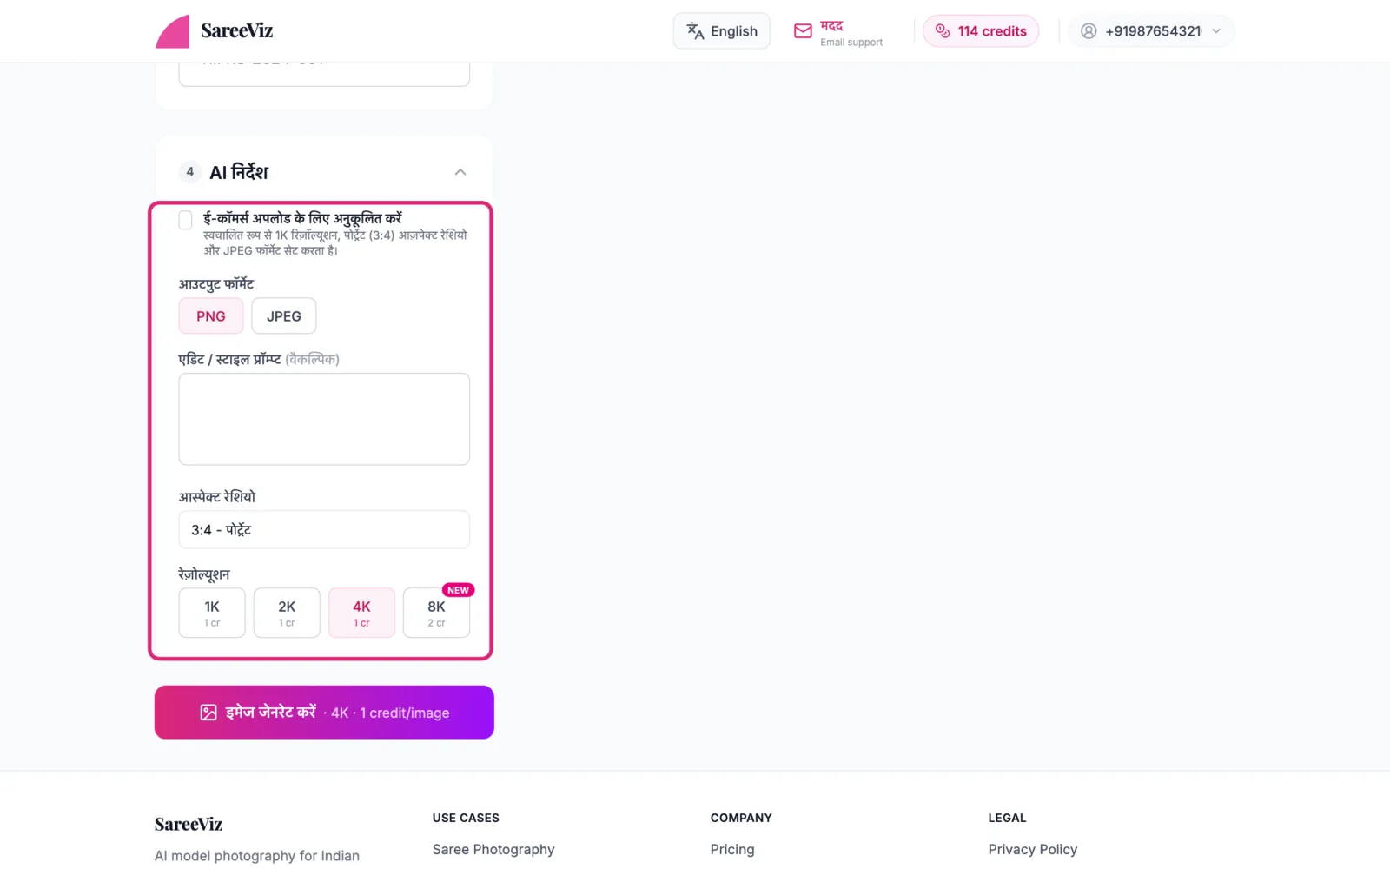
Task: Choose 1K resolution option
Action: coord(212,613)
